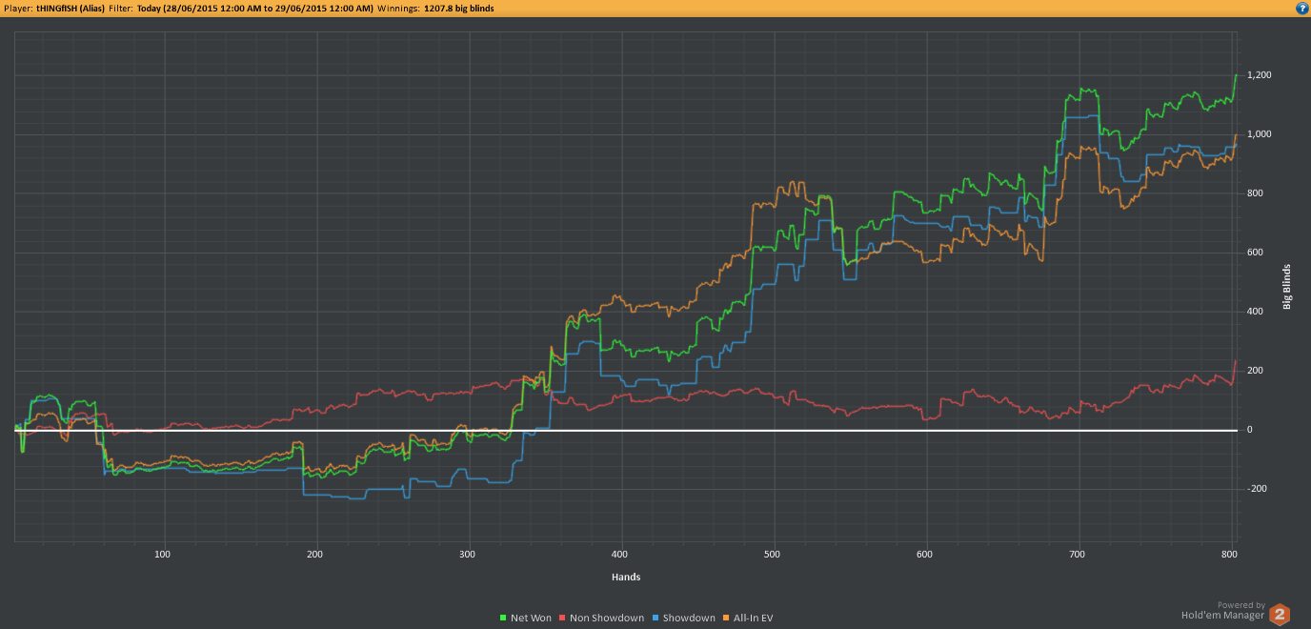Click the Hold'em Manager 2 logo badge
The height and width of the screenshot is (629, 1311).
pyautogui.click(x=1281, y=615)
